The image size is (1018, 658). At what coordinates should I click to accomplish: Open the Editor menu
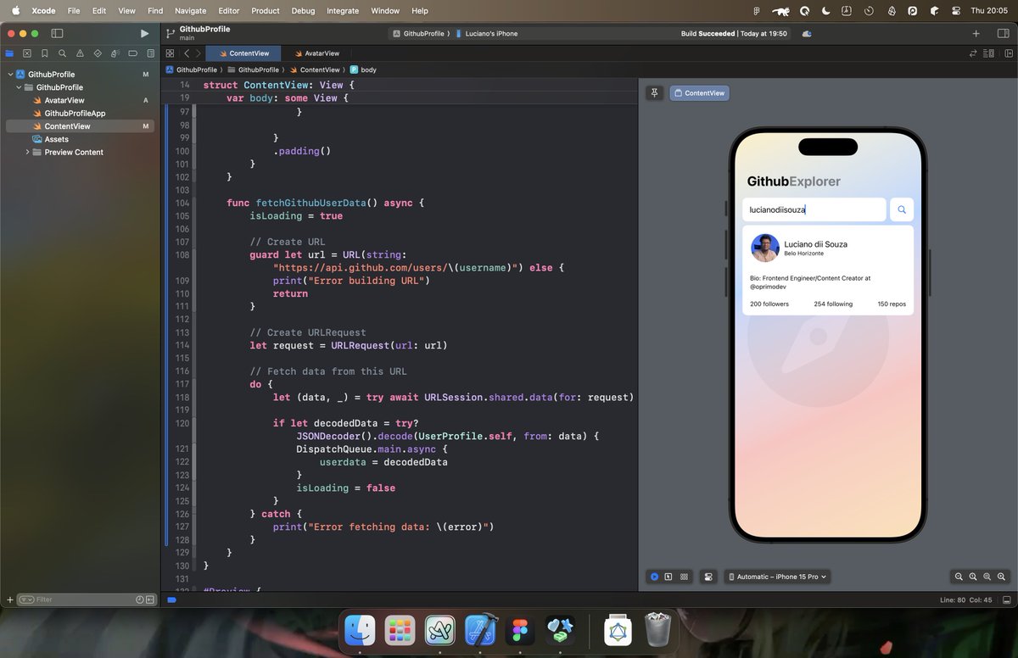pos(229,11)
